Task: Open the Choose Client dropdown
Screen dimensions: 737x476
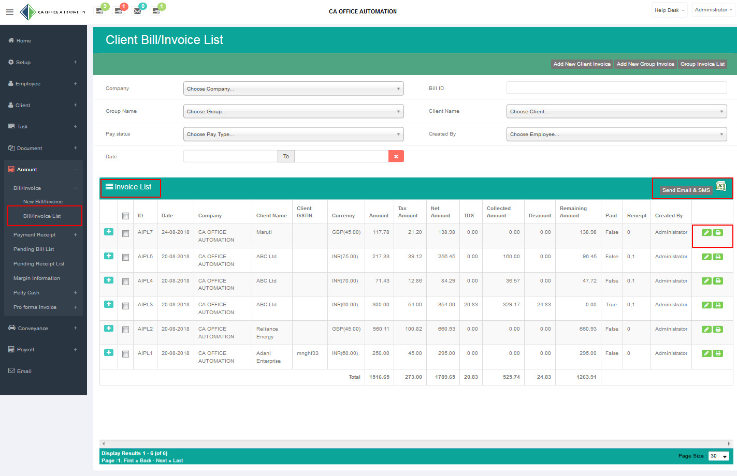Action: pos(616,111)
